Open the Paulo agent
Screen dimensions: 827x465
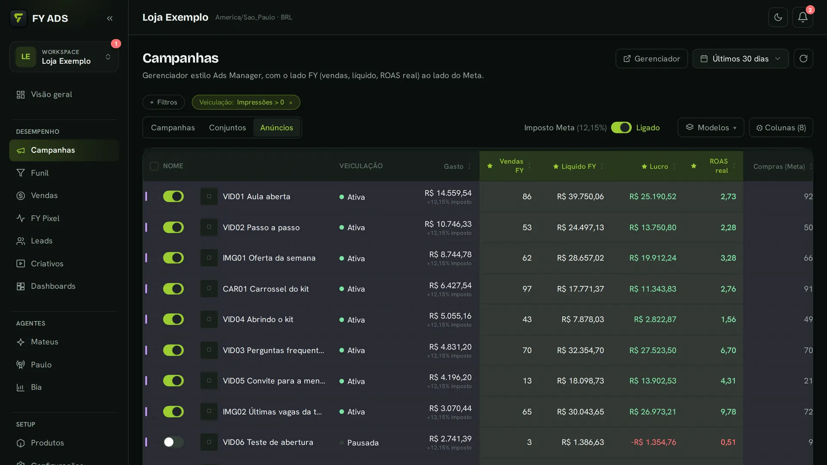[64, 365]
